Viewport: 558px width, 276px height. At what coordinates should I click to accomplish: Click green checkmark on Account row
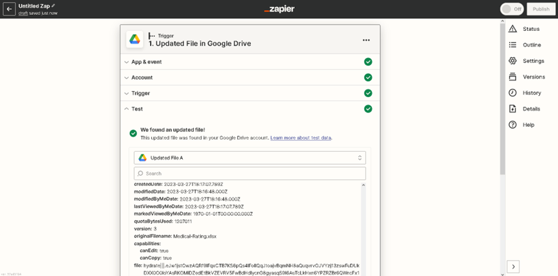[x=368, y=78]
